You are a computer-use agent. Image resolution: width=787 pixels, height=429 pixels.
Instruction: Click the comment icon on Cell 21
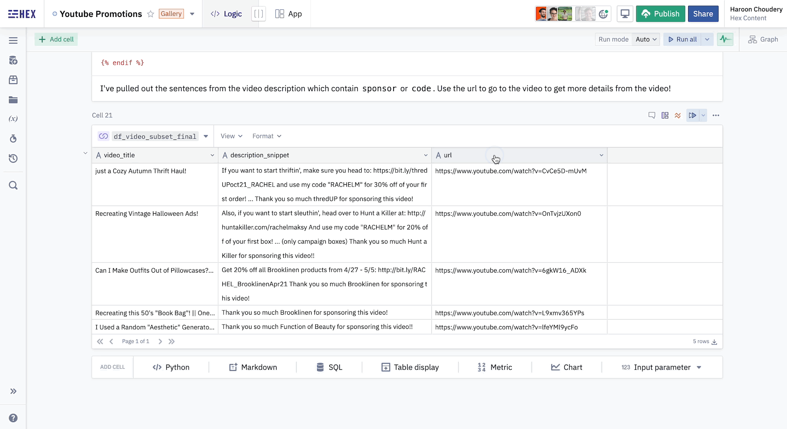[652, 115]
